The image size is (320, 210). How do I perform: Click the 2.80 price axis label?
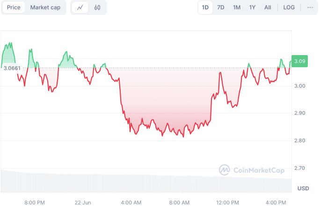point(299,140)
